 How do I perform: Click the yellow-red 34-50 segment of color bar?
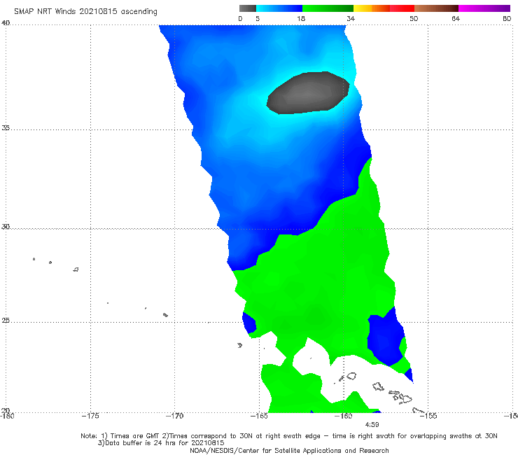coord(384,8)
